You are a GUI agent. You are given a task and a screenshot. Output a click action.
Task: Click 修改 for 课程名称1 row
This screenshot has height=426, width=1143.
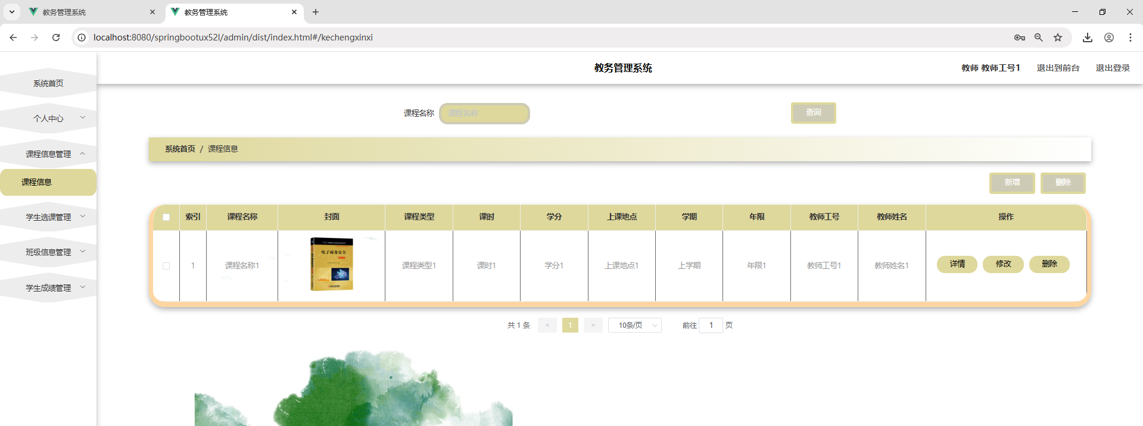[x=1004, y=264]
